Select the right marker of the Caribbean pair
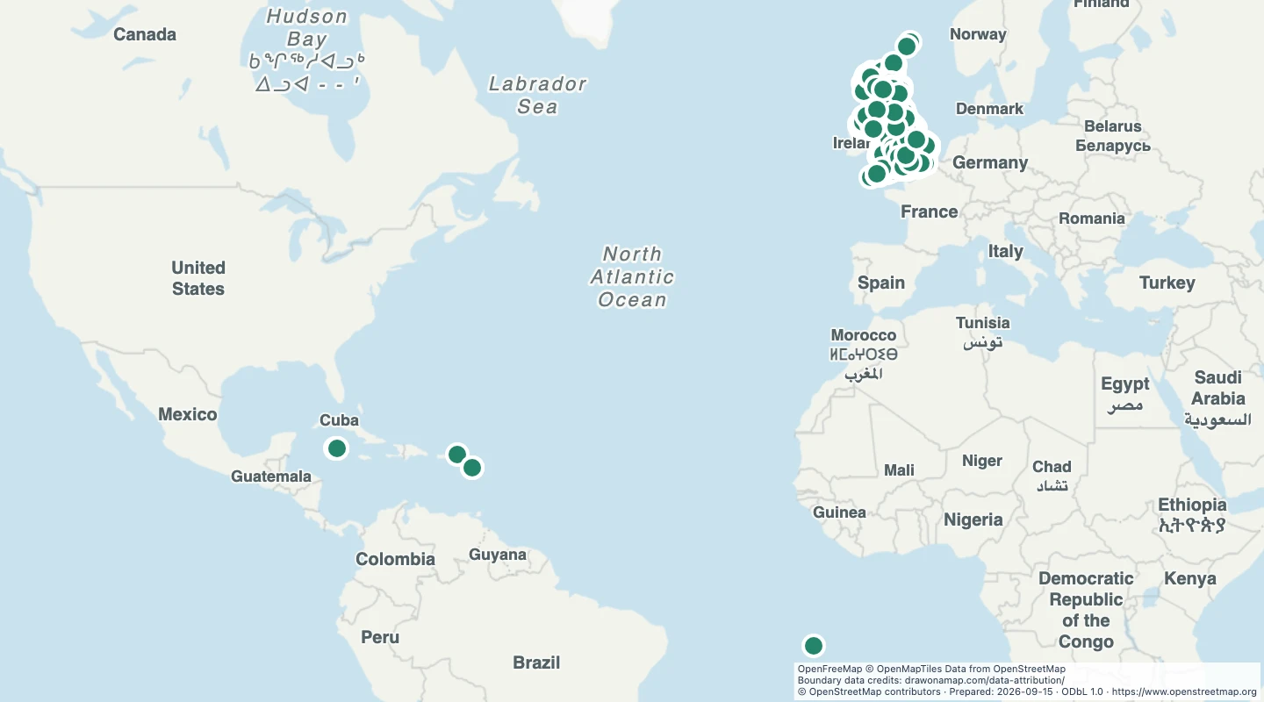 point(472,468)
